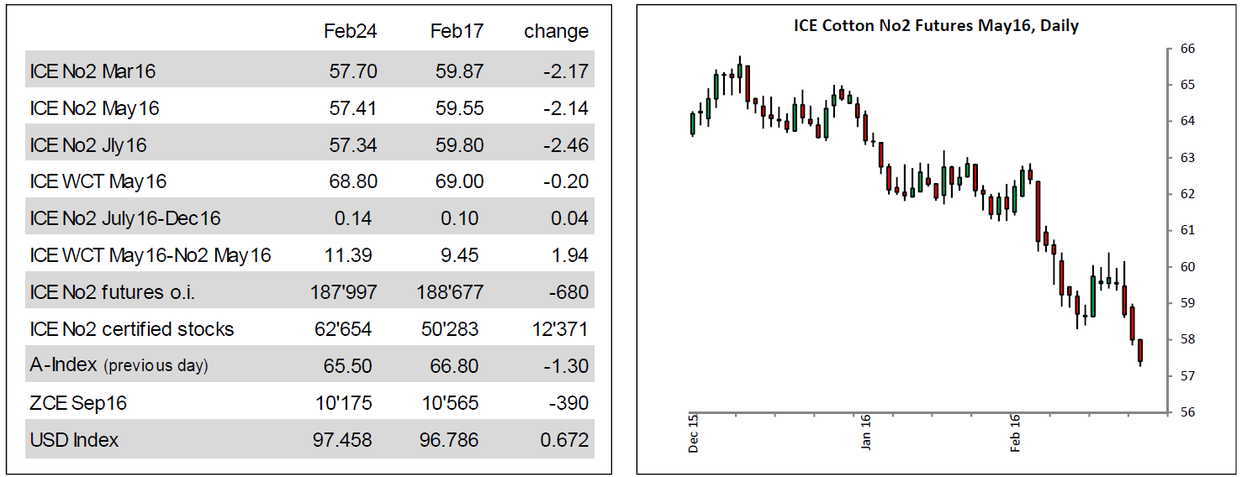This screenshot has height=477, width=1242.
Task: Click the Feb24 column header
Action: 351,31
